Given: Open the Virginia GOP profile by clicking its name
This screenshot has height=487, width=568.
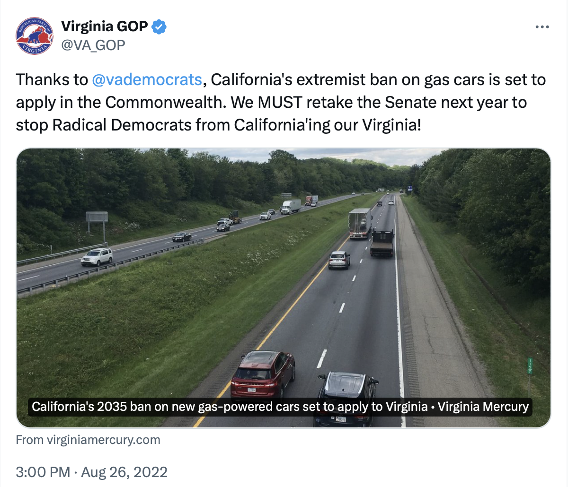Looking at the screenshot, I should [103, 26].
